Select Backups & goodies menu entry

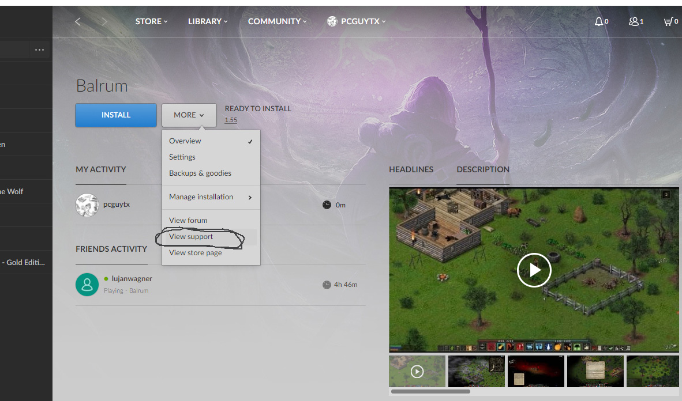click(x=211, y=173)
